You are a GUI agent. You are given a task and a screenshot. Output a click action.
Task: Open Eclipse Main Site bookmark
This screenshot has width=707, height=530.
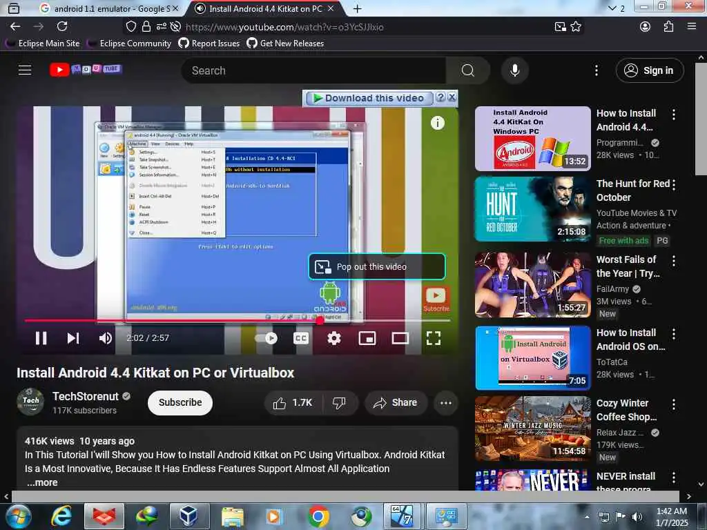pos(43,43)
